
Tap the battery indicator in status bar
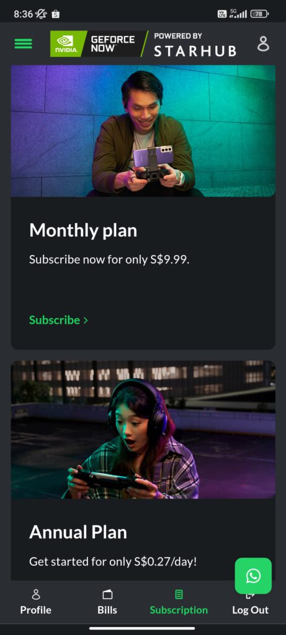coord(260,14)
